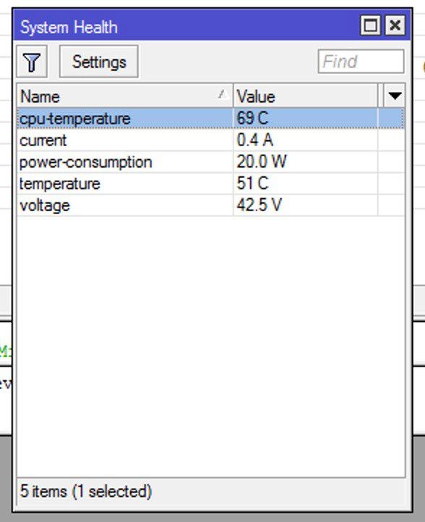Open the Settings button
This screenshot has width=425, height=522.
pos(99,62)
